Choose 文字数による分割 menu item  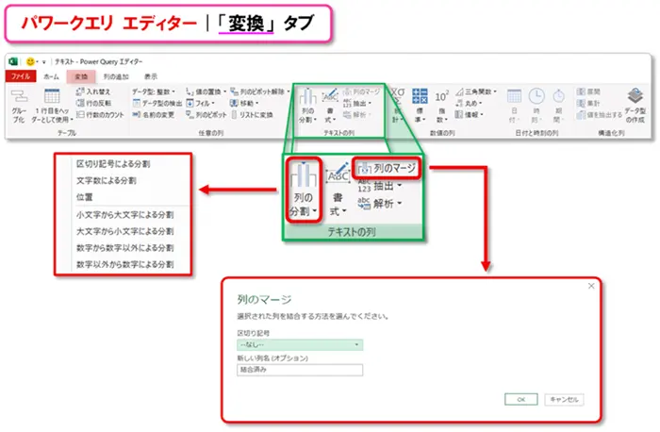coord(106,181)
